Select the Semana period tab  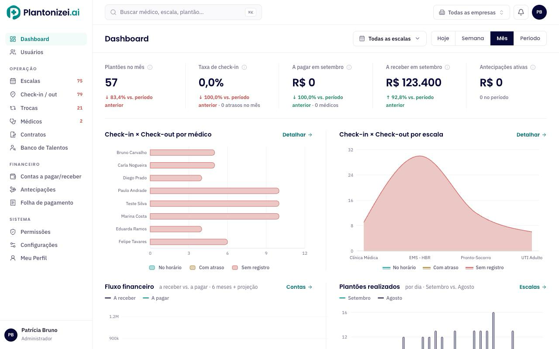point(473,38)
